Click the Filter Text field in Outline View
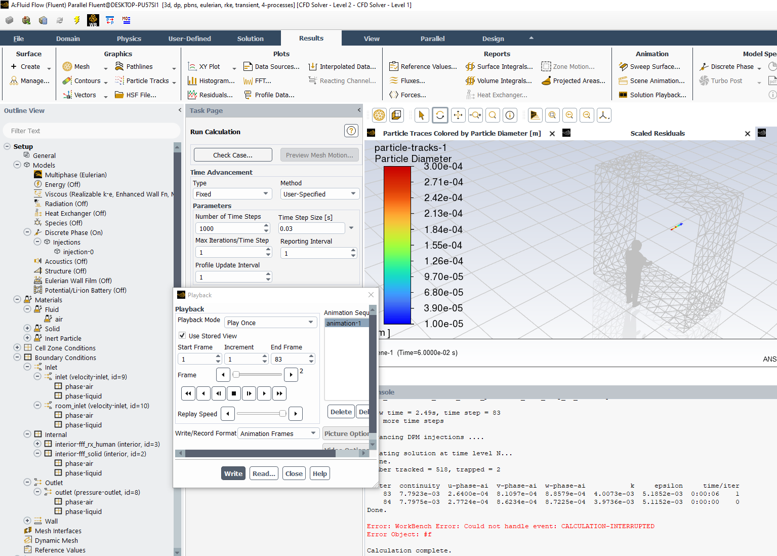The image size is (777, 556). pos(92,131)
